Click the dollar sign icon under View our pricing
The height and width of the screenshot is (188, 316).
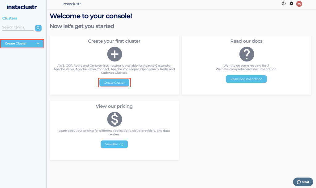pos(114,119)
